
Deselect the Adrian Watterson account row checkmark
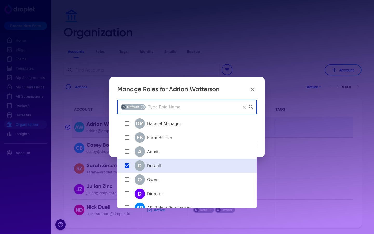click(68, 127)
